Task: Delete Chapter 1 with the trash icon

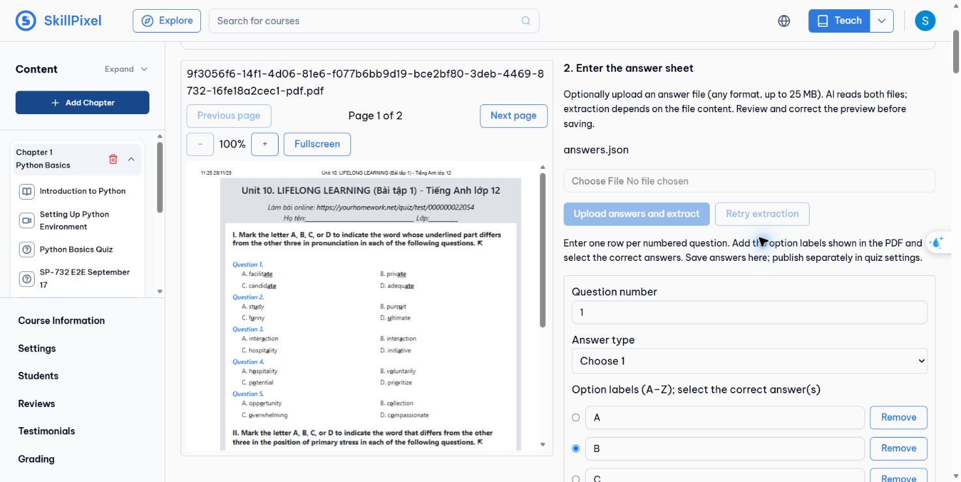Action: (113, 159)
